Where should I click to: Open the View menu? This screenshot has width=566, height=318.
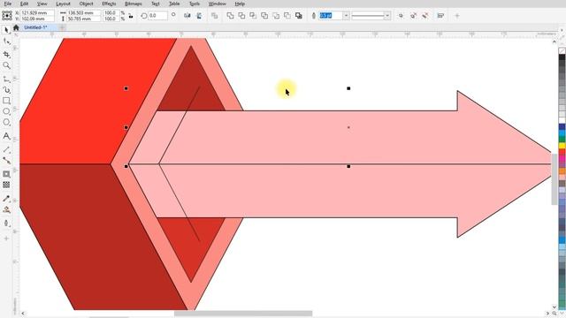42,4
